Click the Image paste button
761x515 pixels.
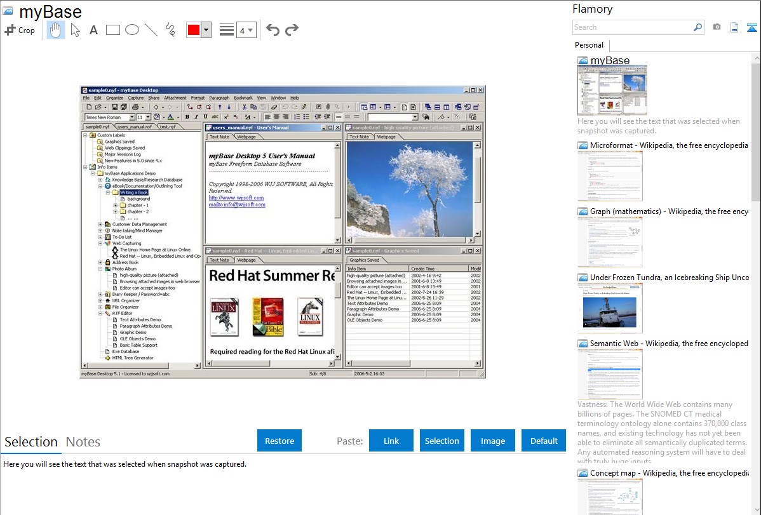pyautogui.click(x=492, y=441)
